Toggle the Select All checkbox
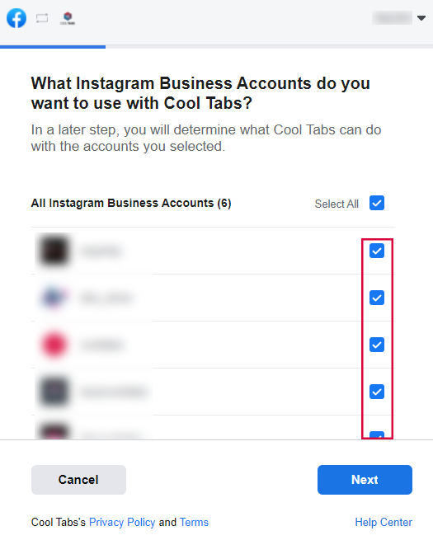This screenshot has width=433, height=540. [x=377, y=203]
